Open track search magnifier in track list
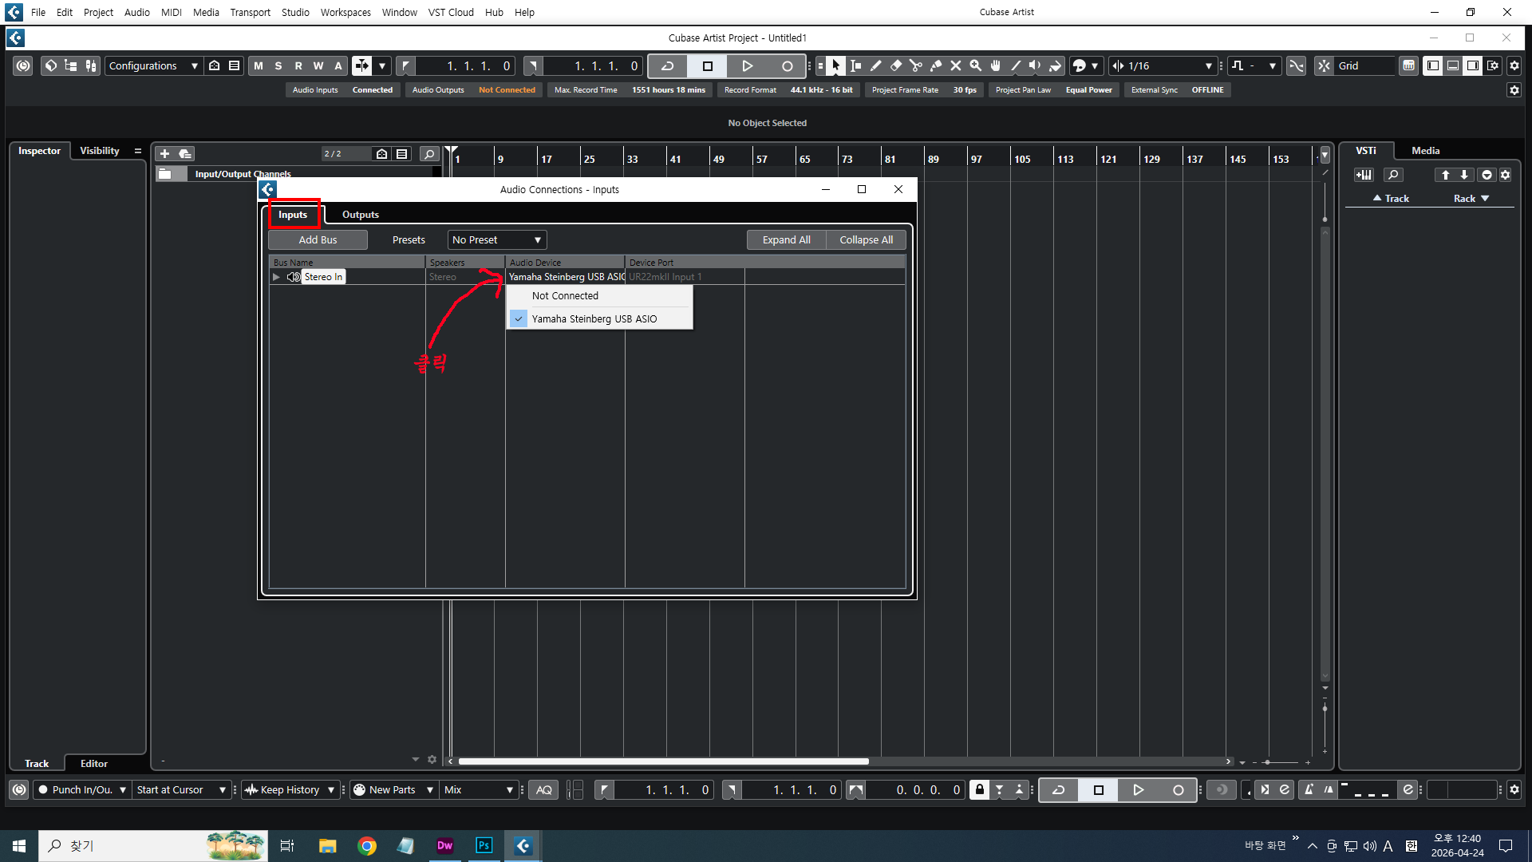The image size is (1532, 862). pyautogui.click(x=428, y=153)
